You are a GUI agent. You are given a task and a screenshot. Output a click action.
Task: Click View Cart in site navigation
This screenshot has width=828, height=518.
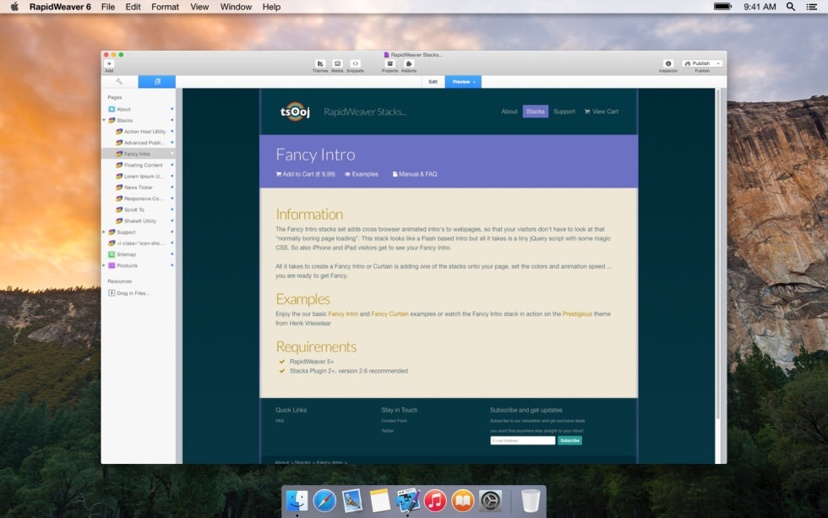coord(602,112)
